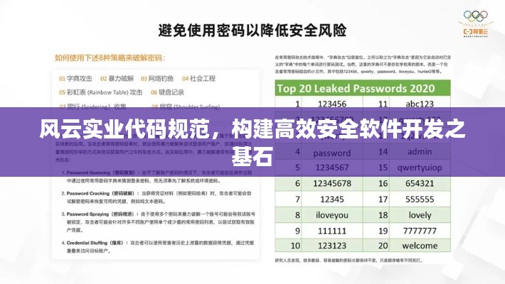
Task: Click the table cell '654321'
Action: tap(420, 184)
